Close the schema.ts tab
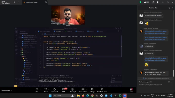 [63, 31]
